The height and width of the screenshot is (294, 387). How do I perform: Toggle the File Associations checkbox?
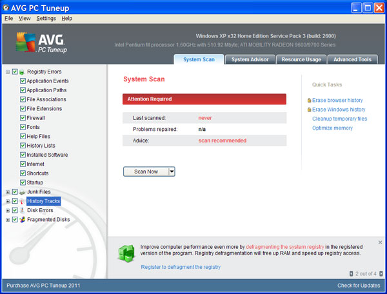pos(23,99)
